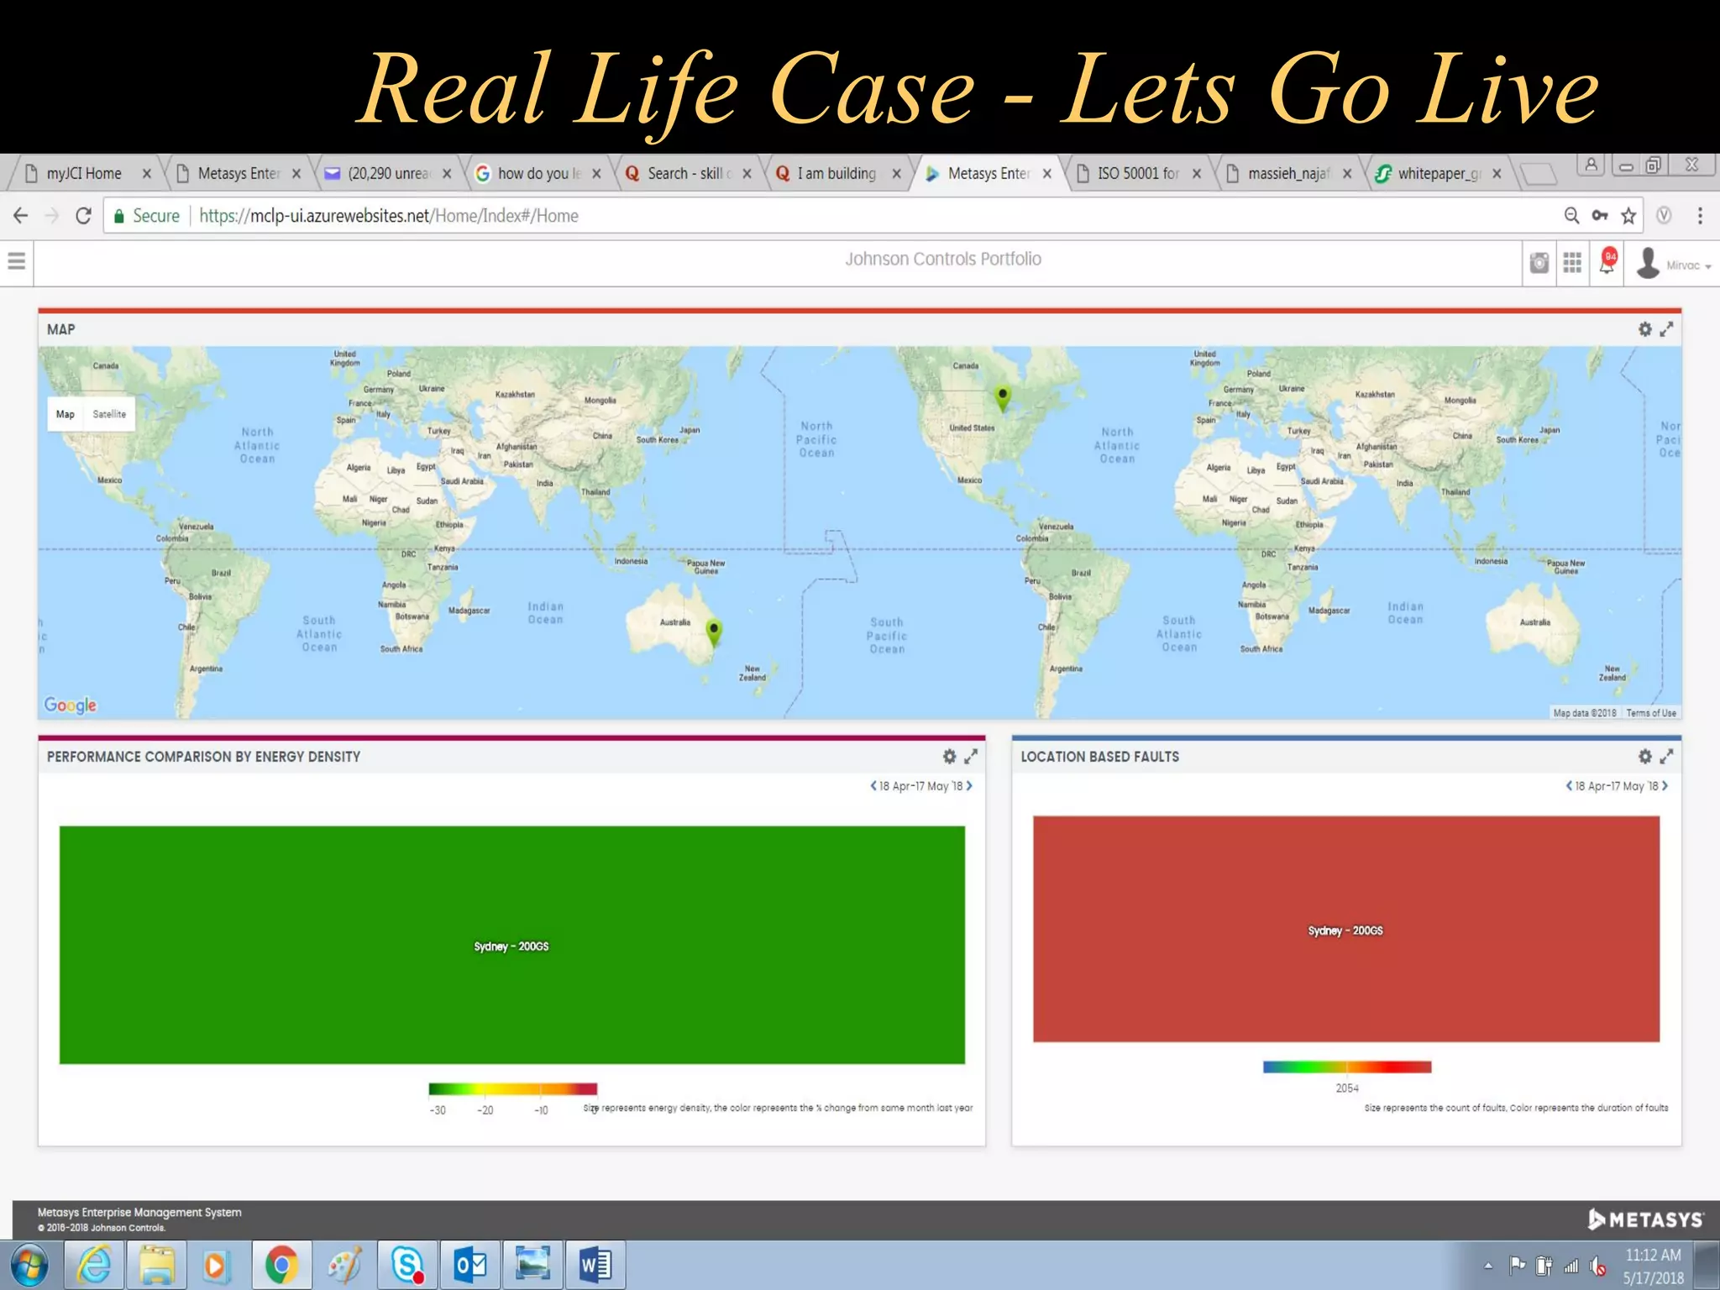Image resolution: width=1720 pixels, height=1290 pixels.
Task: Open Location Based Faults settings gear
Action: pyautogui.click(x=1644, y=756)
